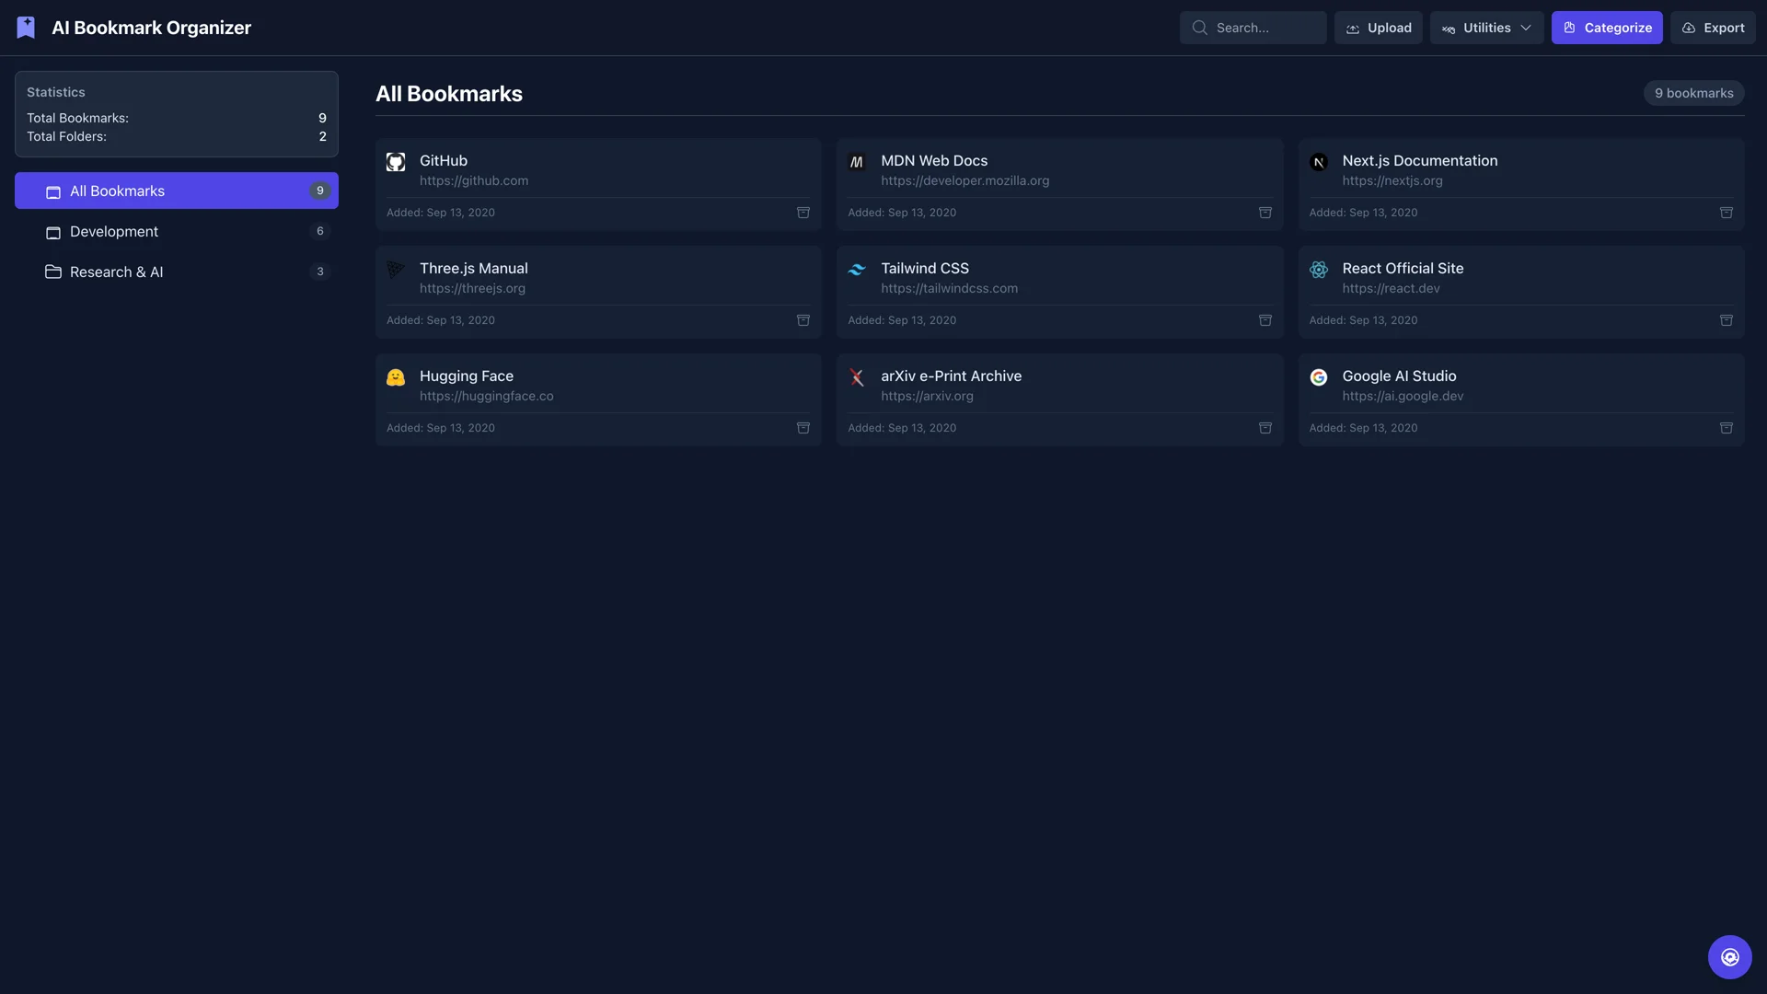Click the Tailwind CSS wave favicon

click(x=857, y=270)
